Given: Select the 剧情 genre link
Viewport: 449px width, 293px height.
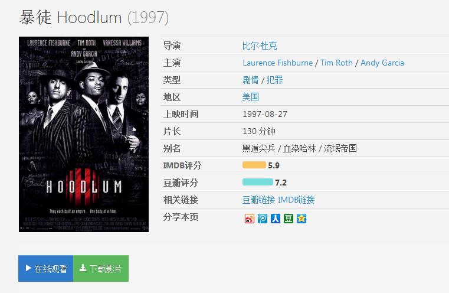Looking at the screenshot, I should pyautogui.click(x=250, y=80).
